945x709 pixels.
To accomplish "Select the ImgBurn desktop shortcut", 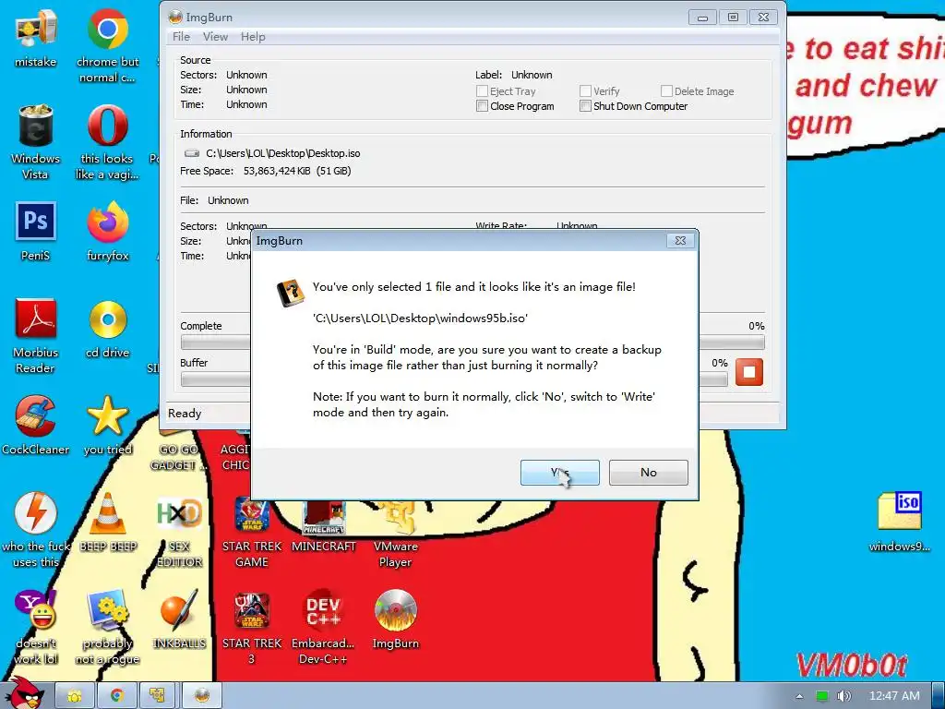I will pos(395,619).
